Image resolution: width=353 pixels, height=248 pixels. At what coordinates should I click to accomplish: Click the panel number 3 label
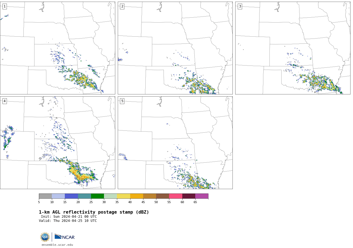240,6
